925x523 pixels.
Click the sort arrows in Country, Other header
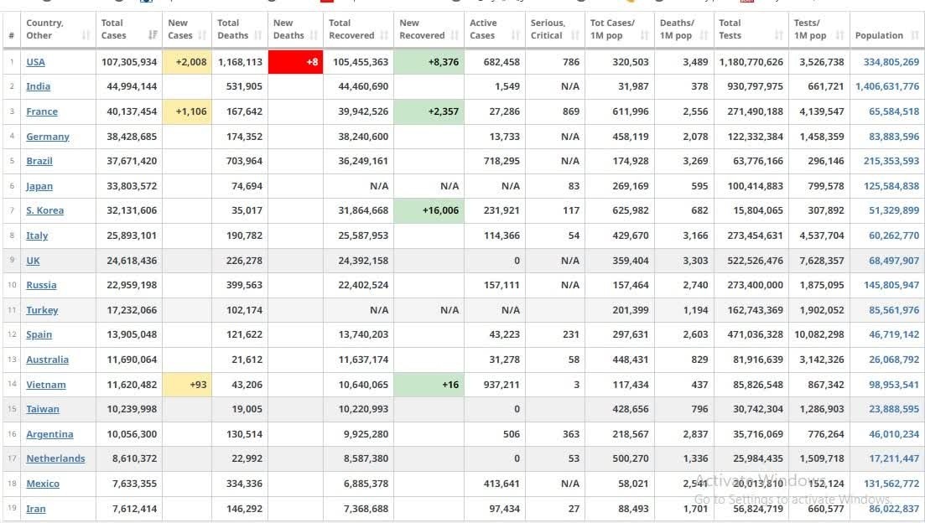coord(86,35)
